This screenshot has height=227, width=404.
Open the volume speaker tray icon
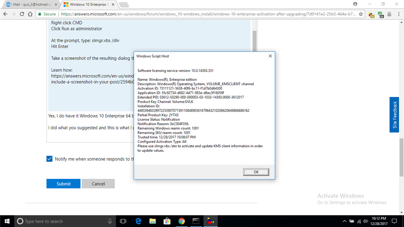(365, 221)
